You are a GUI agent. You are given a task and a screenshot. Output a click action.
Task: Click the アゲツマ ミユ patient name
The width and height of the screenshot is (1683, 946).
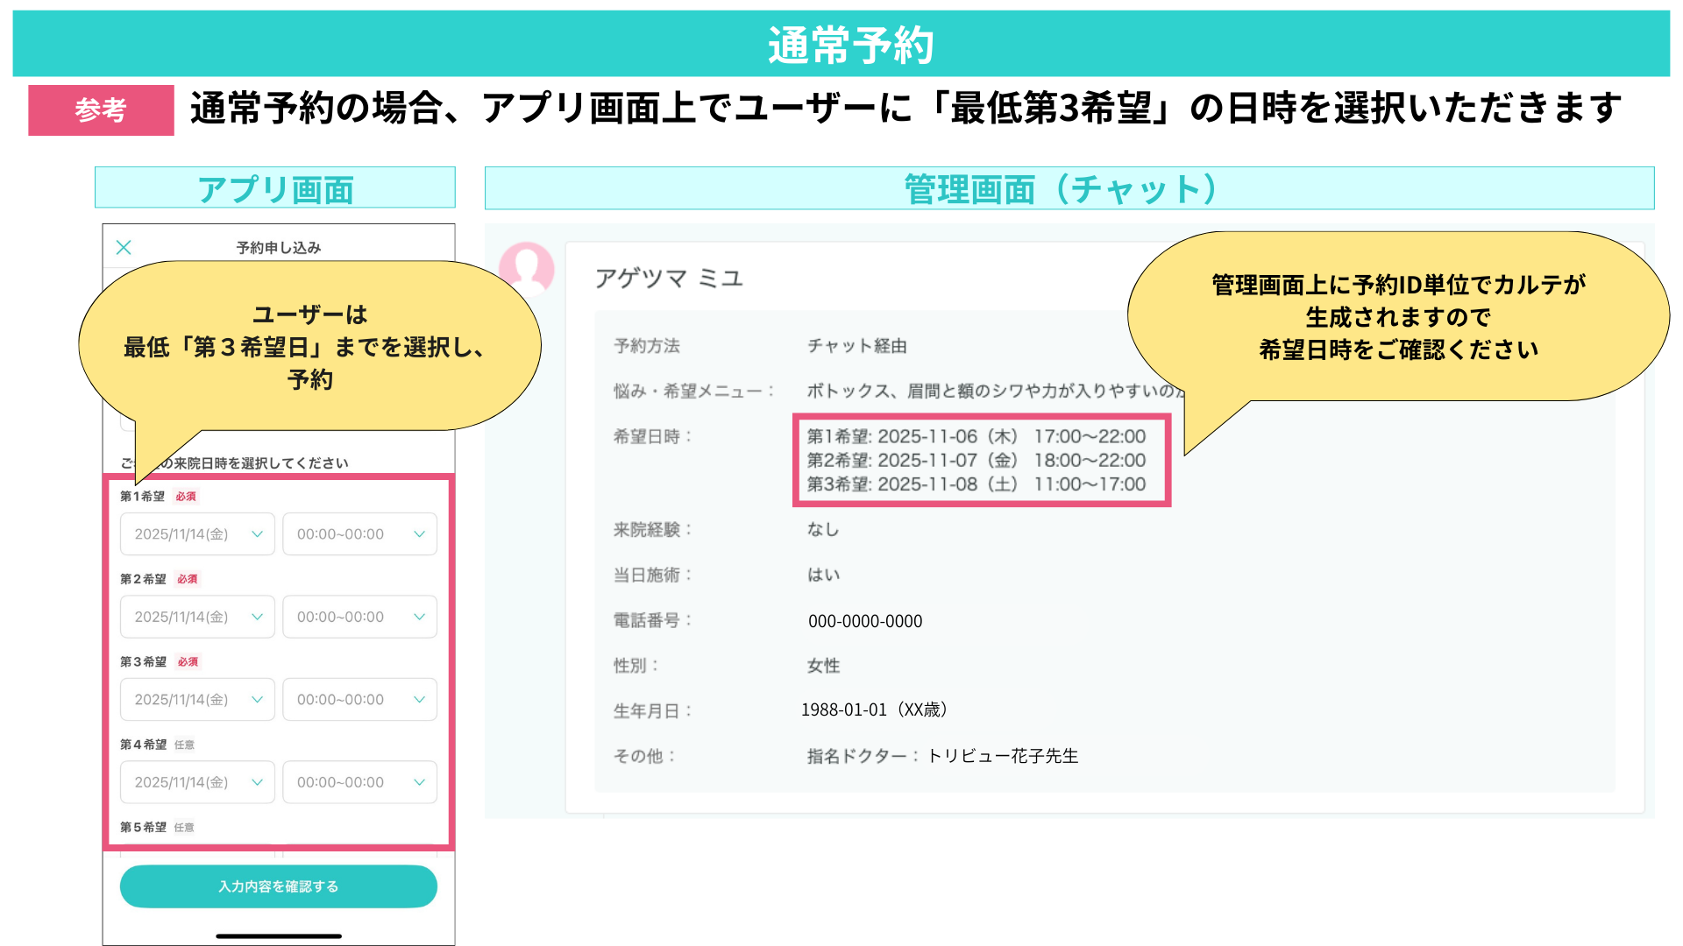[669, 279]
